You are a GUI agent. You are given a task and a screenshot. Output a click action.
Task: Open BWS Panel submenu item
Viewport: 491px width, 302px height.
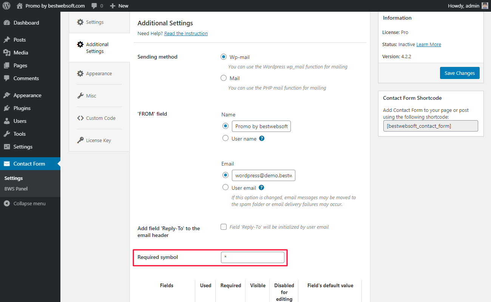click(x=30, y=189)
